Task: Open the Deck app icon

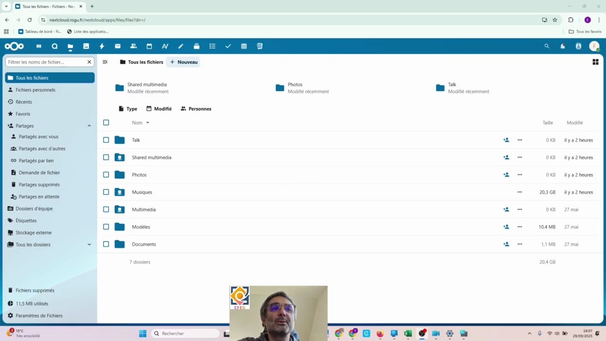Action: (x=196, y=46)
